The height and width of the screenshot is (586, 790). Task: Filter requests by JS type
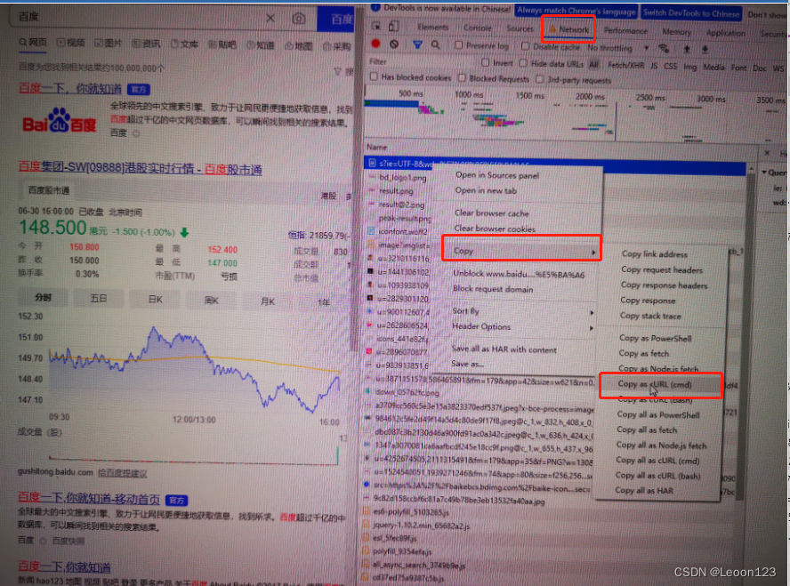pos(654,66)
